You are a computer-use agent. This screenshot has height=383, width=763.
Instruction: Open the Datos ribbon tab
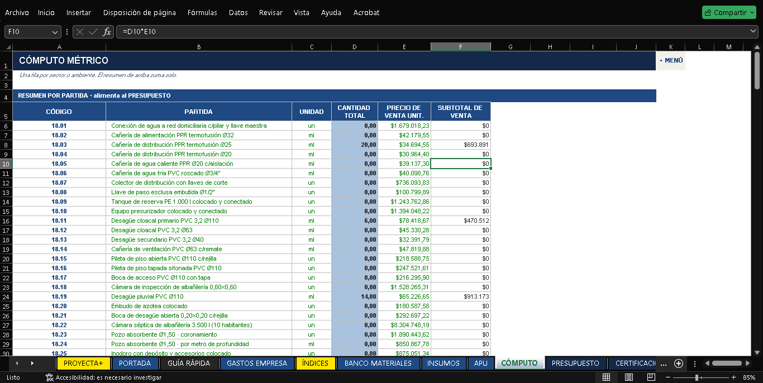pyautogui.click(x=239, y=12)
